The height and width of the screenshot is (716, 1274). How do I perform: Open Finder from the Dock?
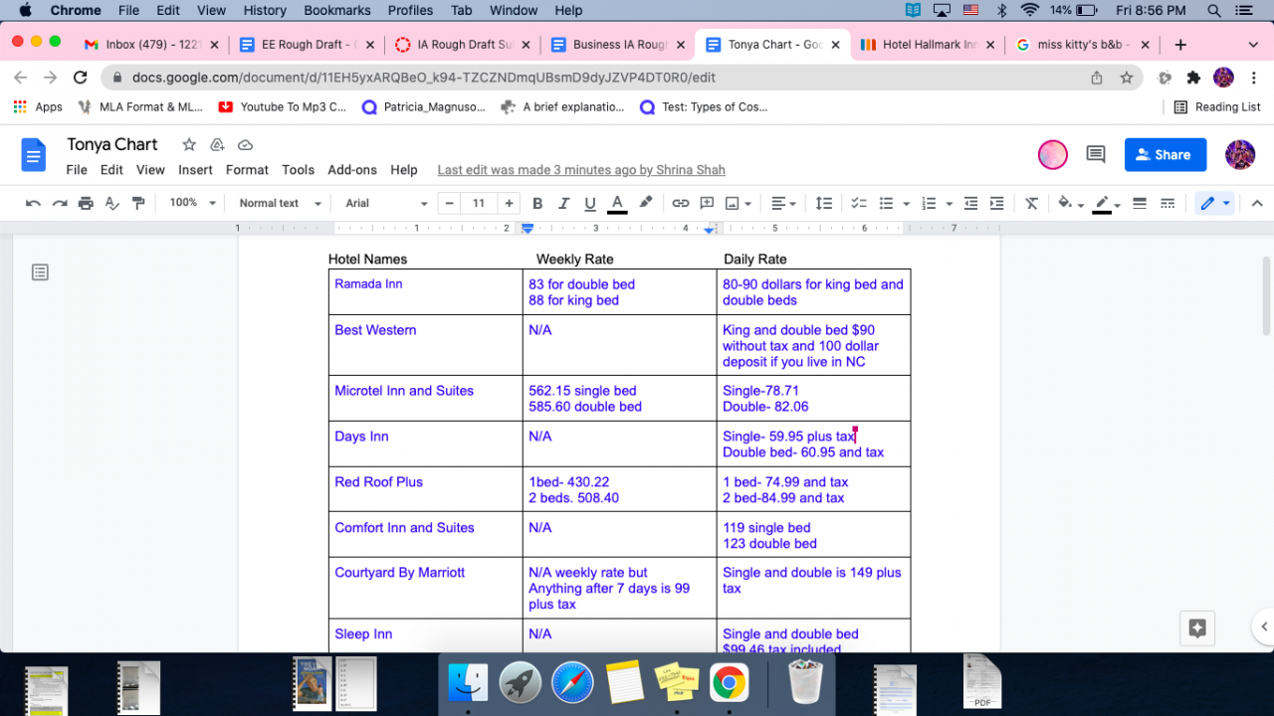pos(468,682)
